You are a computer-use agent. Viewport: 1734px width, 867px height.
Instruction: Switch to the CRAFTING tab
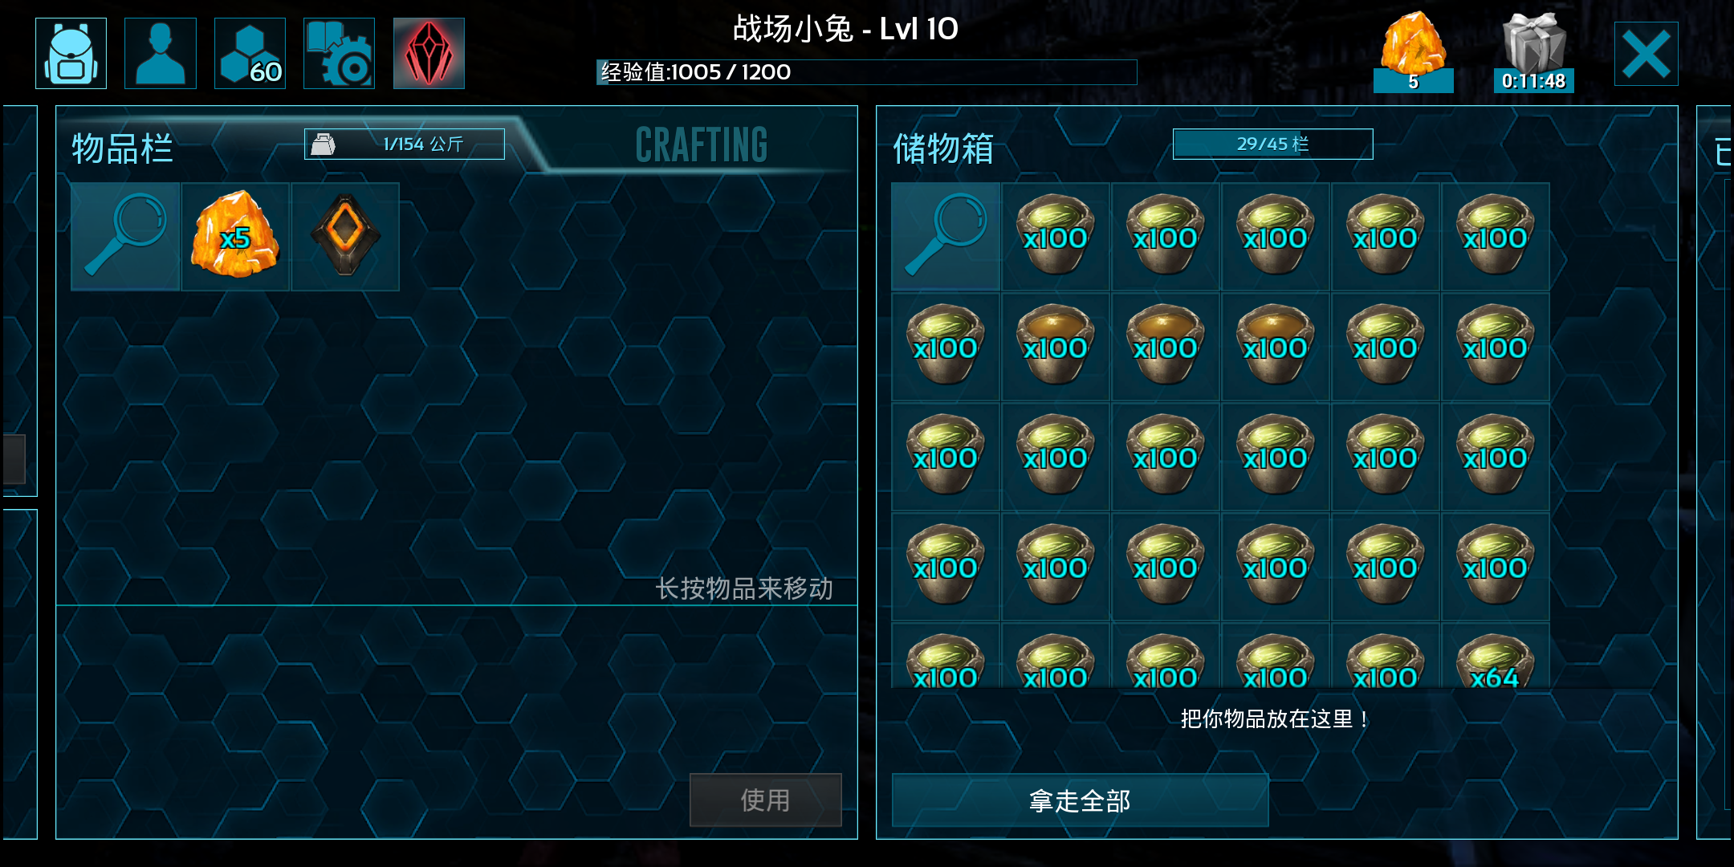point(702,145)
